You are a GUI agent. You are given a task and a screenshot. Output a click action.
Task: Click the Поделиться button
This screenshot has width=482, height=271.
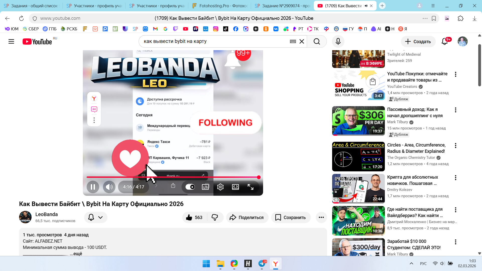coord(247,217)
